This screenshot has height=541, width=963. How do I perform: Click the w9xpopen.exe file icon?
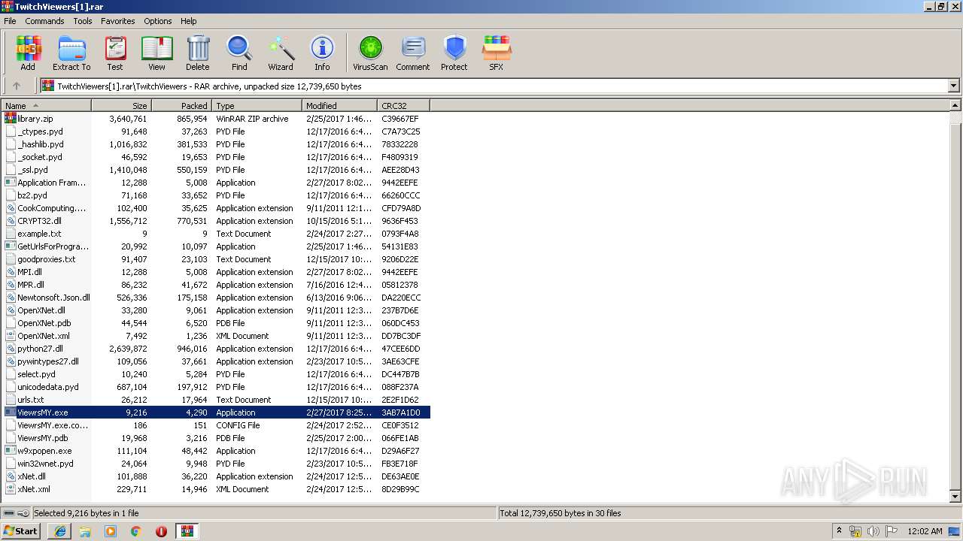click(x=11, y=451)
